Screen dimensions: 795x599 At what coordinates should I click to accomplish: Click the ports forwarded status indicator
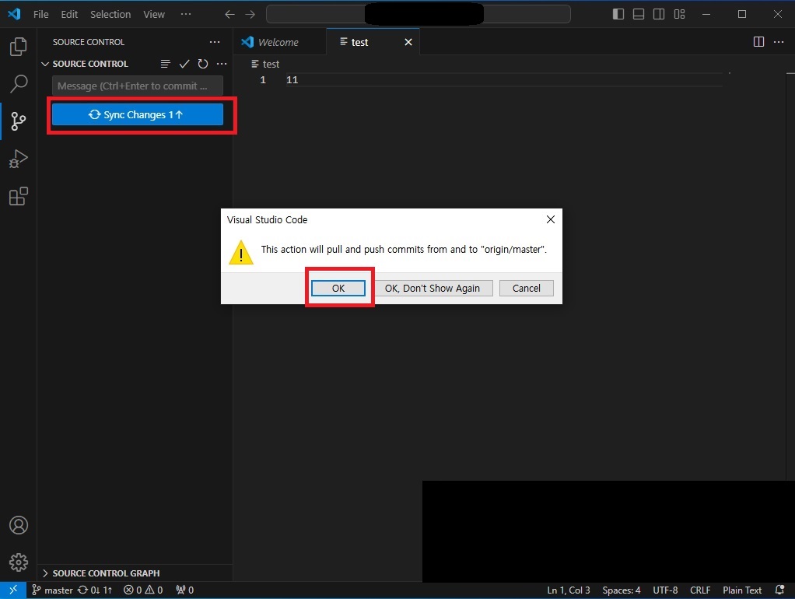184,590
